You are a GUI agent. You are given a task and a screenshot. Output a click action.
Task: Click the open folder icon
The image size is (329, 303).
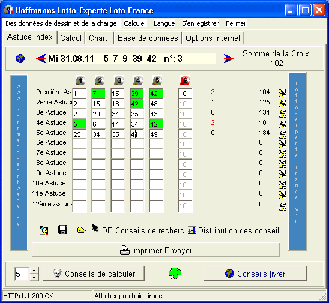[82, 230]
